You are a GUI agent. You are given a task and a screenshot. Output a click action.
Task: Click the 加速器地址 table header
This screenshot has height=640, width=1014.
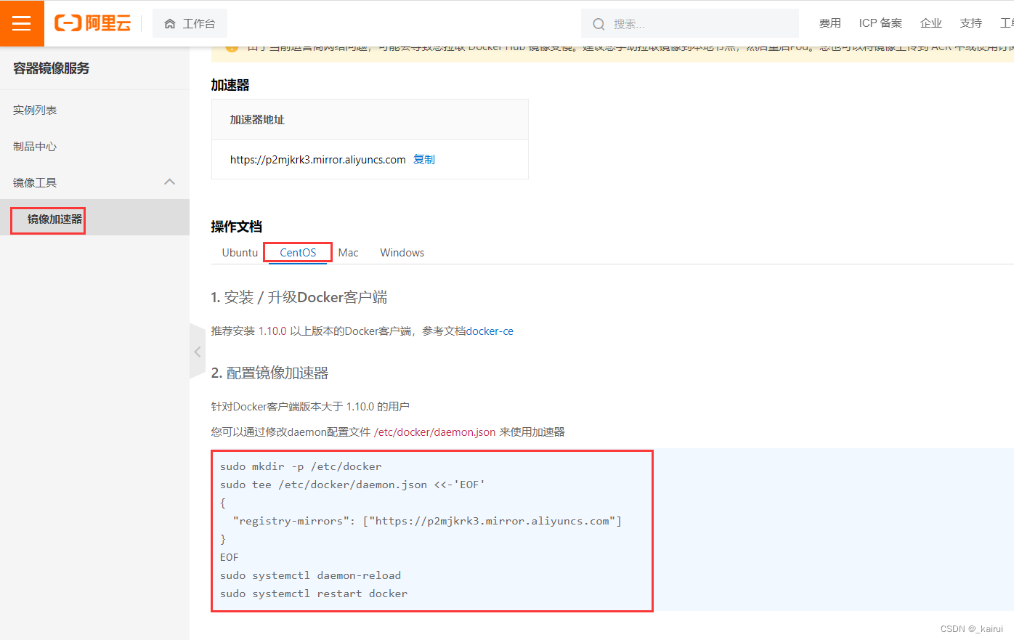pos(257,120)
